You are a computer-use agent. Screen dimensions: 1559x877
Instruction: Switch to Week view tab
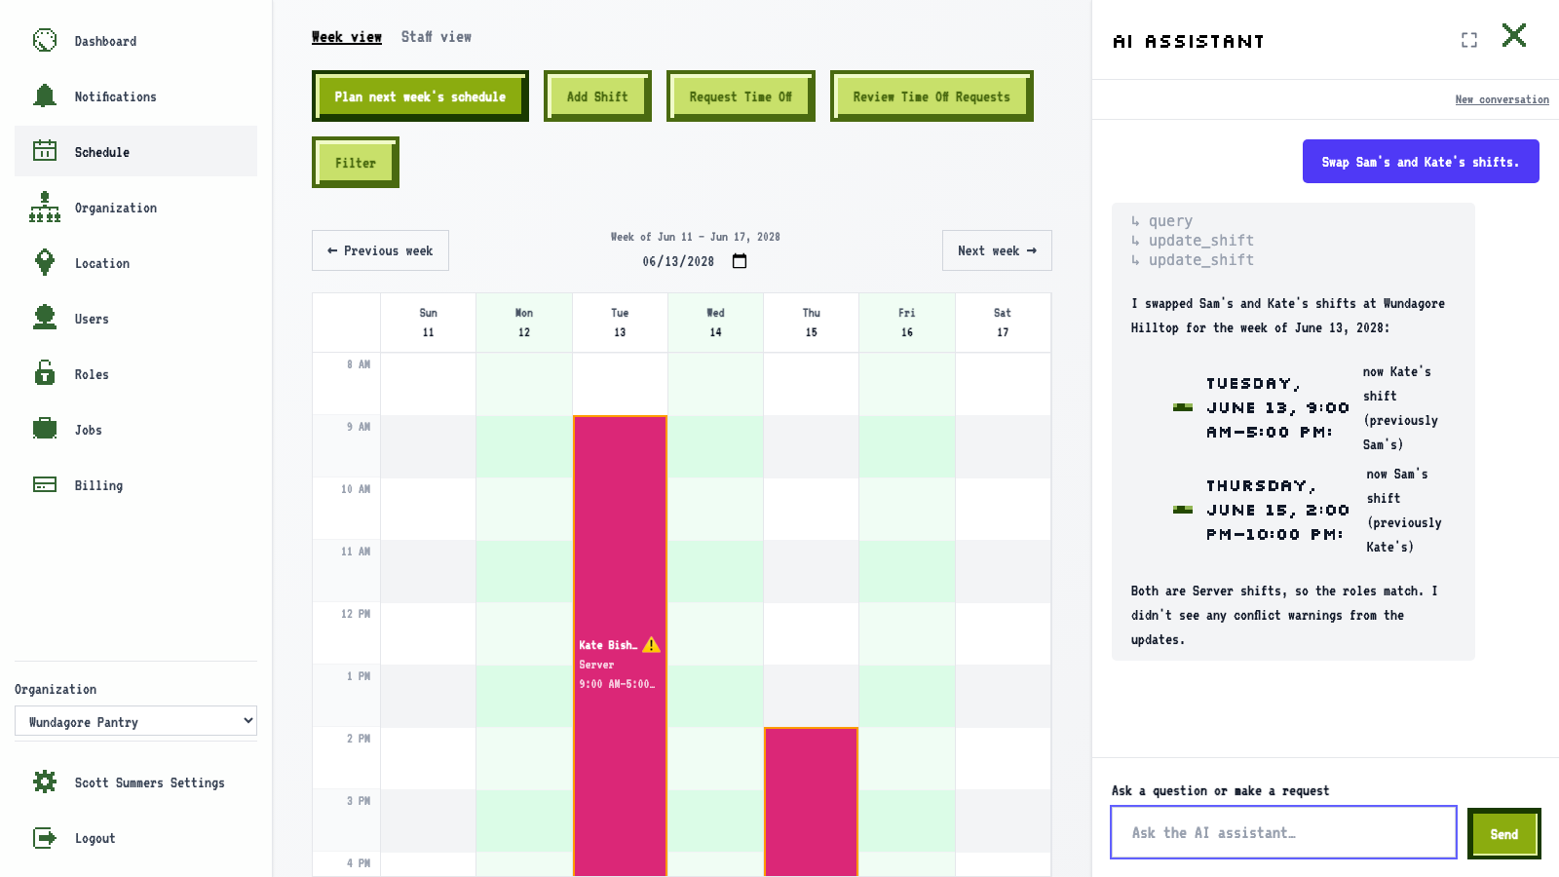point(347,37)
